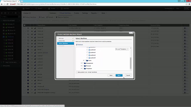Click the Archive icon in top toolbar
This screenshot has width=191, height=107.
pyautogui.click(x=49, y=9)
